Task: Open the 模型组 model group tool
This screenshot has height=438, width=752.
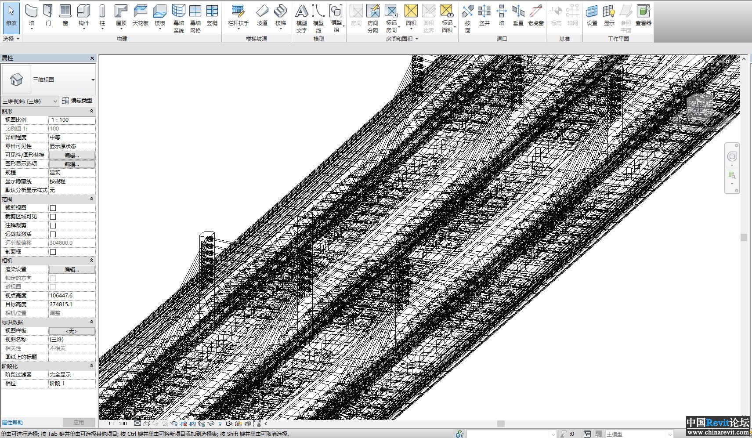Action: (336, 18)
